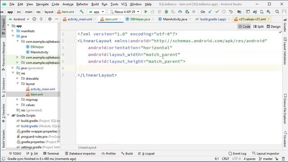Attach debugger to Android process icon

click(187, 12)
